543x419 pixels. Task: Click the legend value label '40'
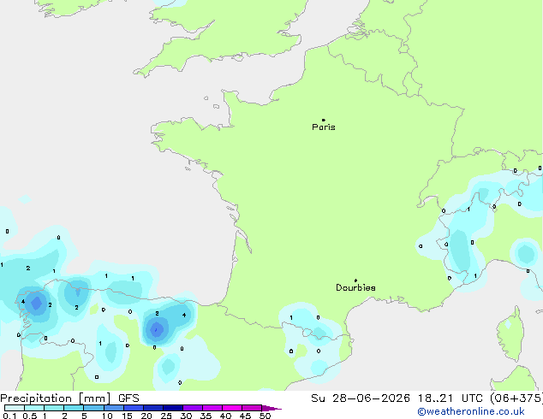pos(225,416)
